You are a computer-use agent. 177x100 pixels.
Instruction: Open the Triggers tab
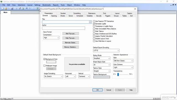(108, 16)
